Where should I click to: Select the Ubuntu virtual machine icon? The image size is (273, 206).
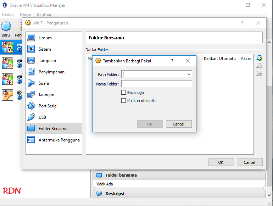7,95
